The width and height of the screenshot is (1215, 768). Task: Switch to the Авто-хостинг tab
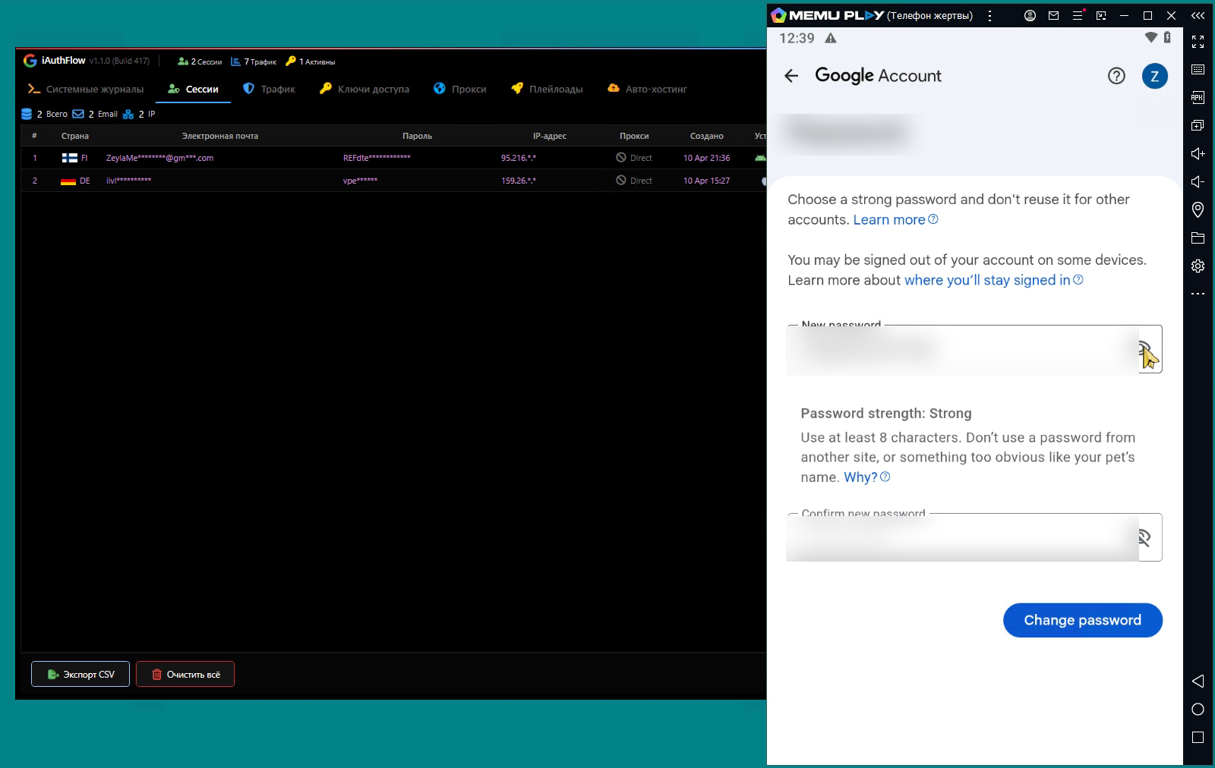[647, 89]
